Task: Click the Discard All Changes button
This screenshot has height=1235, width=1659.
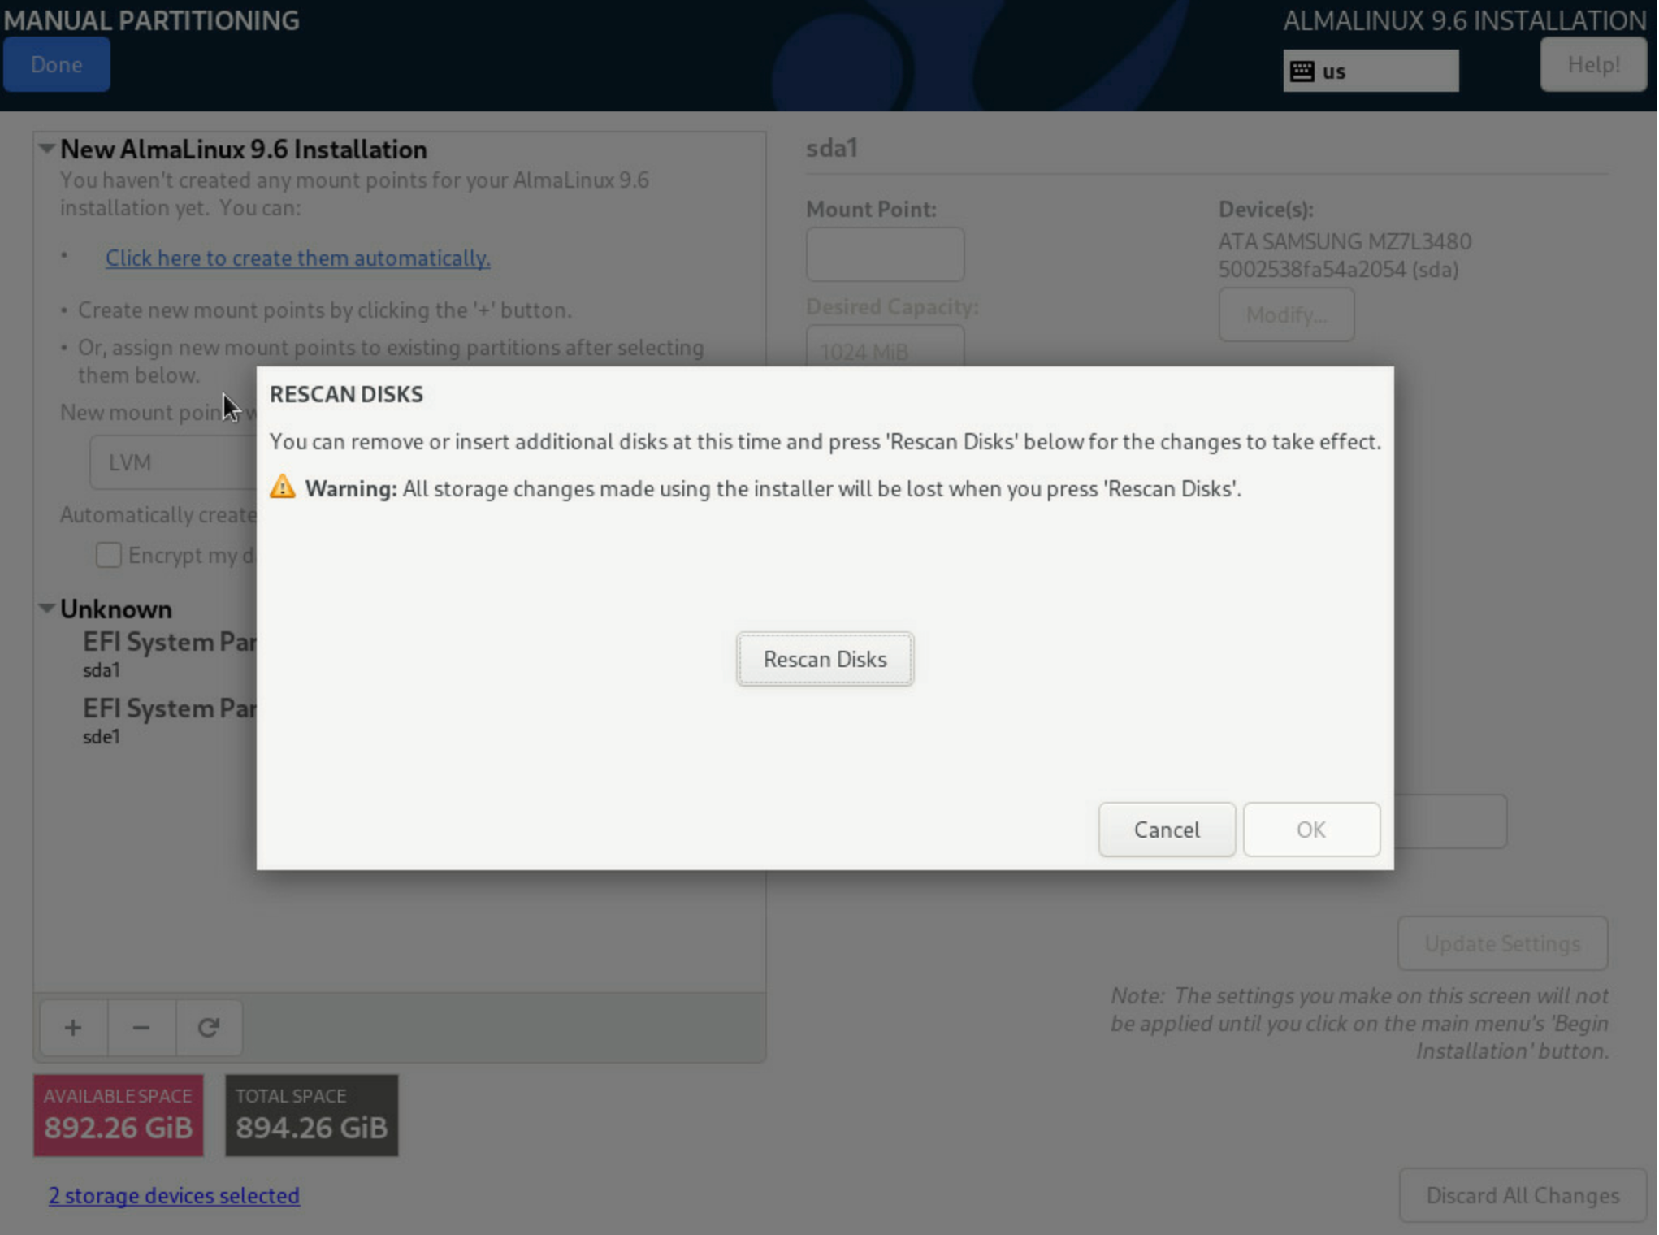Action: pyautogui.click(x=1523, y=1195)
